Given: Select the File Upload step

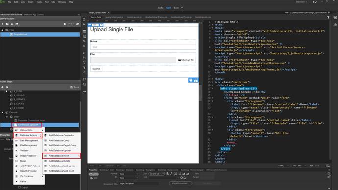Looking at the screenshot, I should [40, 125].
